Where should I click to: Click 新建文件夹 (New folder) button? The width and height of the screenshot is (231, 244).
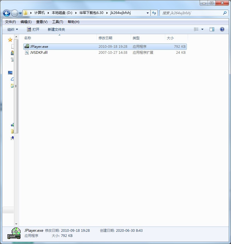pyautogui.click(x=56, y=30)
